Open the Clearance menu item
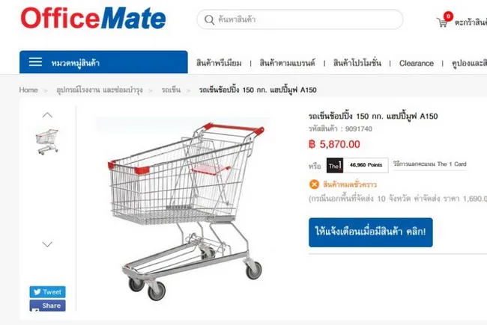The height and width of the screenshot is (325, 487). (x=416, y=64)
